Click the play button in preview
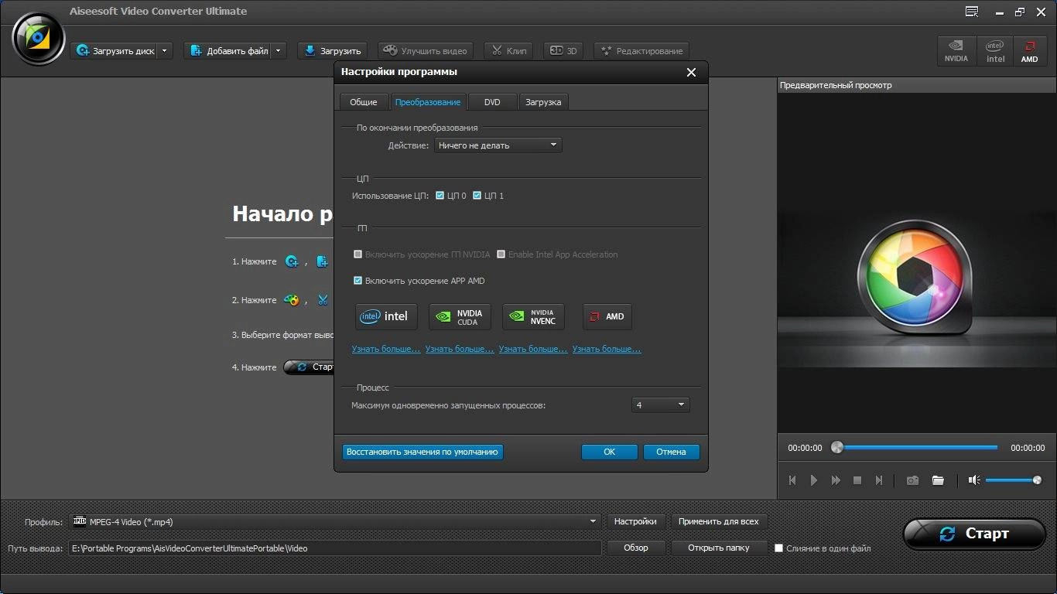The height and width of the screenshot is (594, 1057). coord(814,480)
